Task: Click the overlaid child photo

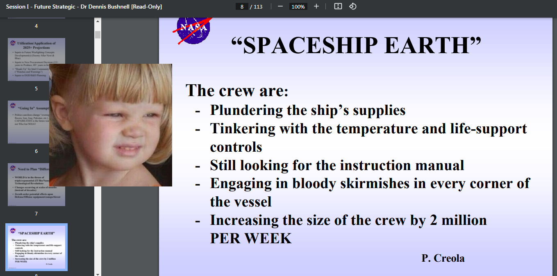Action: click(111, 125)
